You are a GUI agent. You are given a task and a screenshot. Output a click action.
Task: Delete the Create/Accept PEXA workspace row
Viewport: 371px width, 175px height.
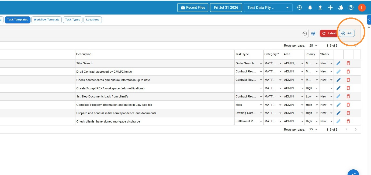[348, 88]
